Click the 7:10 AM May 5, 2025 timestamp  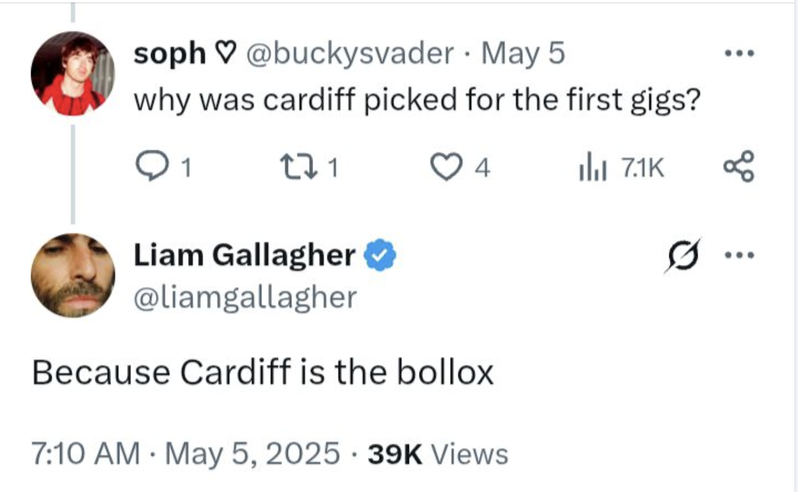click(186, 454)
